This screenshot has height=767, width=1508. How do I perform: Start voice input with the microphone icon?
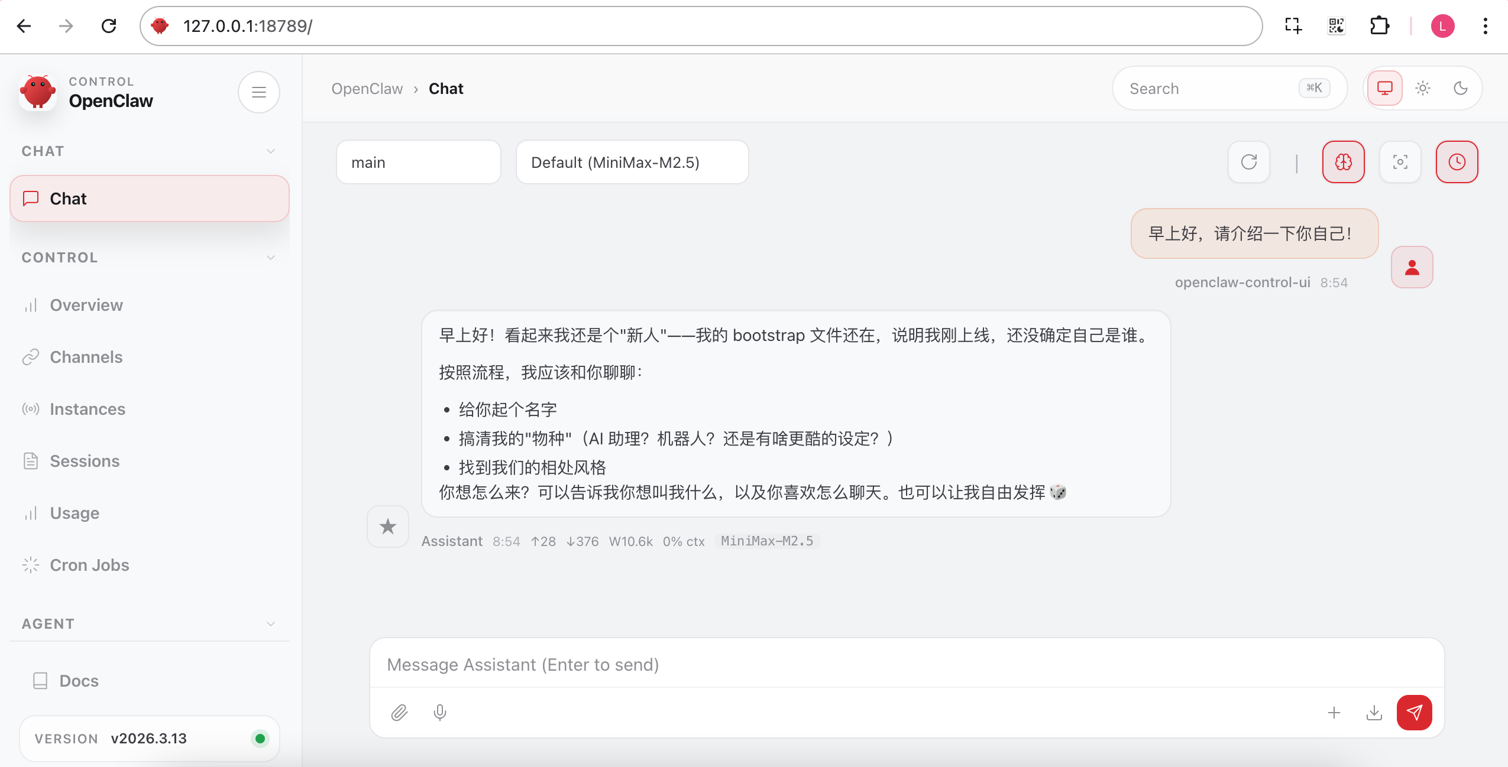(x=439, y=713)
